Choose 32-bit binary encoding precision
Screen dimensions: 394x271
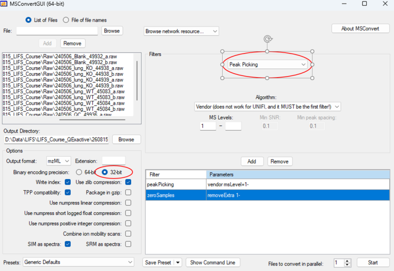click(x=104, y=172)
